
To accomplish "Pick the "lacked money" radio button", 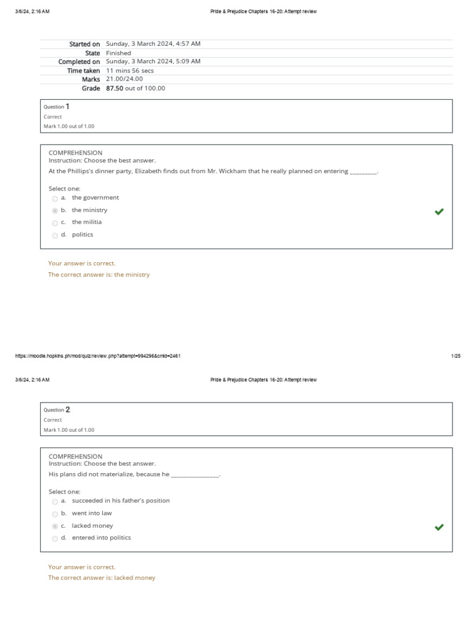I will point(55,526).
